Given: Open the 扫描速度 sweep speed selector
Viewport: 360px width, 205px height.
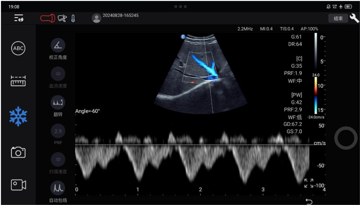Looking at the screenshot, I should pyautogui.click(x=58, y=159).
